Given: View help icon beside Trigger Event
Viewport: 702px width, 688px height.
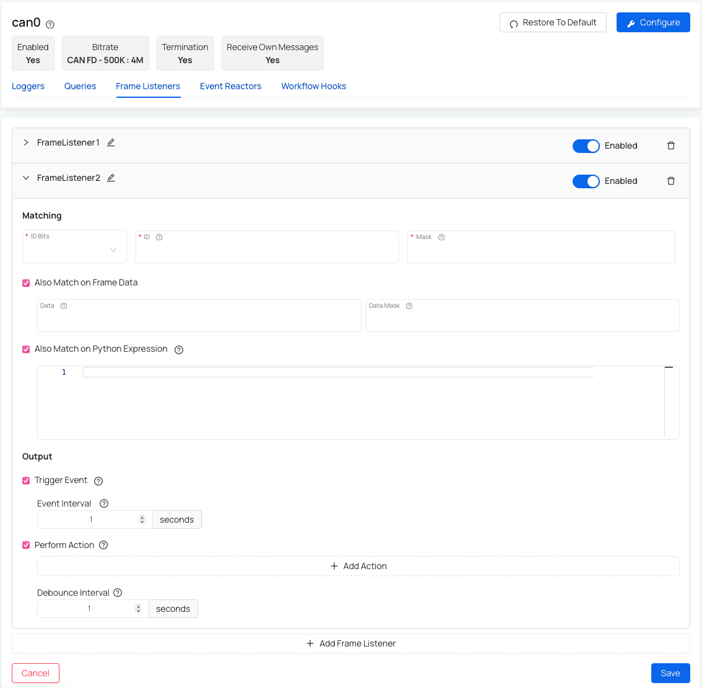Looking at the screenshot, I should point(98,481).
